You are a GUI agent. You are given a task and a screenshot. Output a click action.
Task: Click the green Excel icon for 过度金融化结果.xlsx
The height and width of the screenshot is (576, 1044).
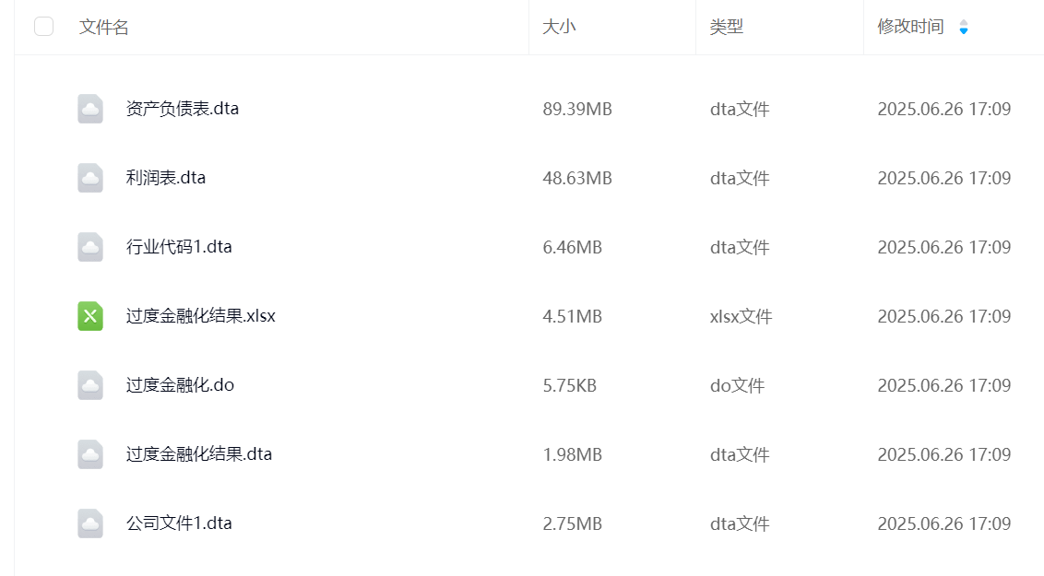(90, 316)
